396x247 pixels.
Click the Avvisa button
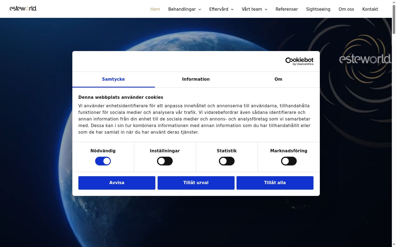click(117, 183)
